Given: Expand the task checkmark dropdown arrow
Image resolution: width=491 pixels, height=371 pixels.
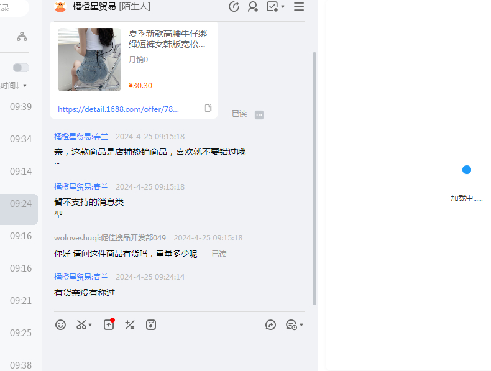Looking at the screenshot, I should point(283,7).
